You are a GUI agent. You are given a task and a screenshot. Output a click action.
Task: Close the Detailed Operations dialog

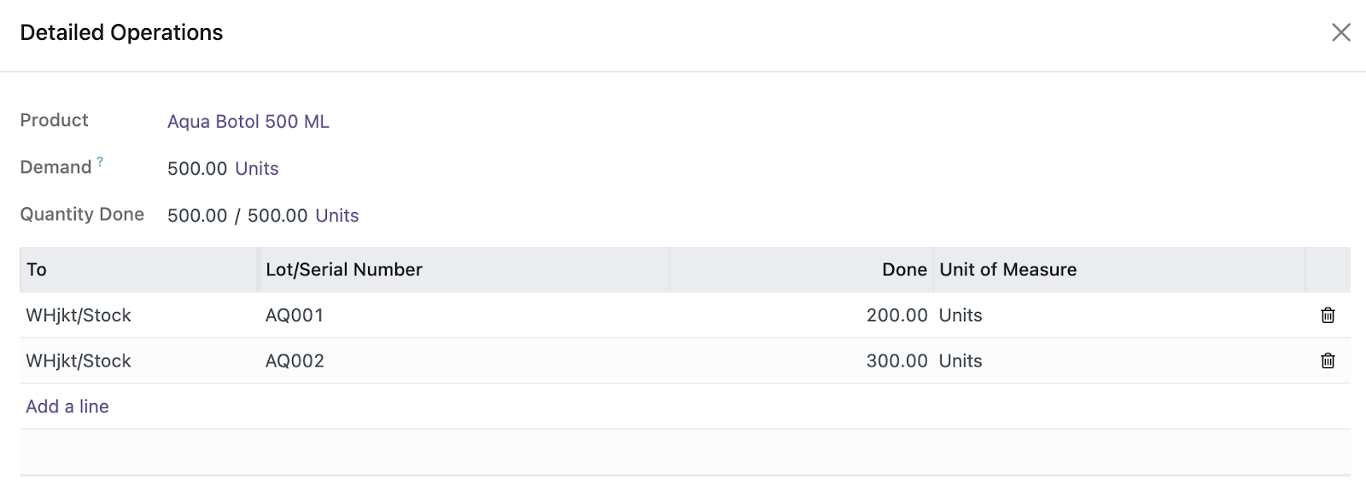[1341, 32]
